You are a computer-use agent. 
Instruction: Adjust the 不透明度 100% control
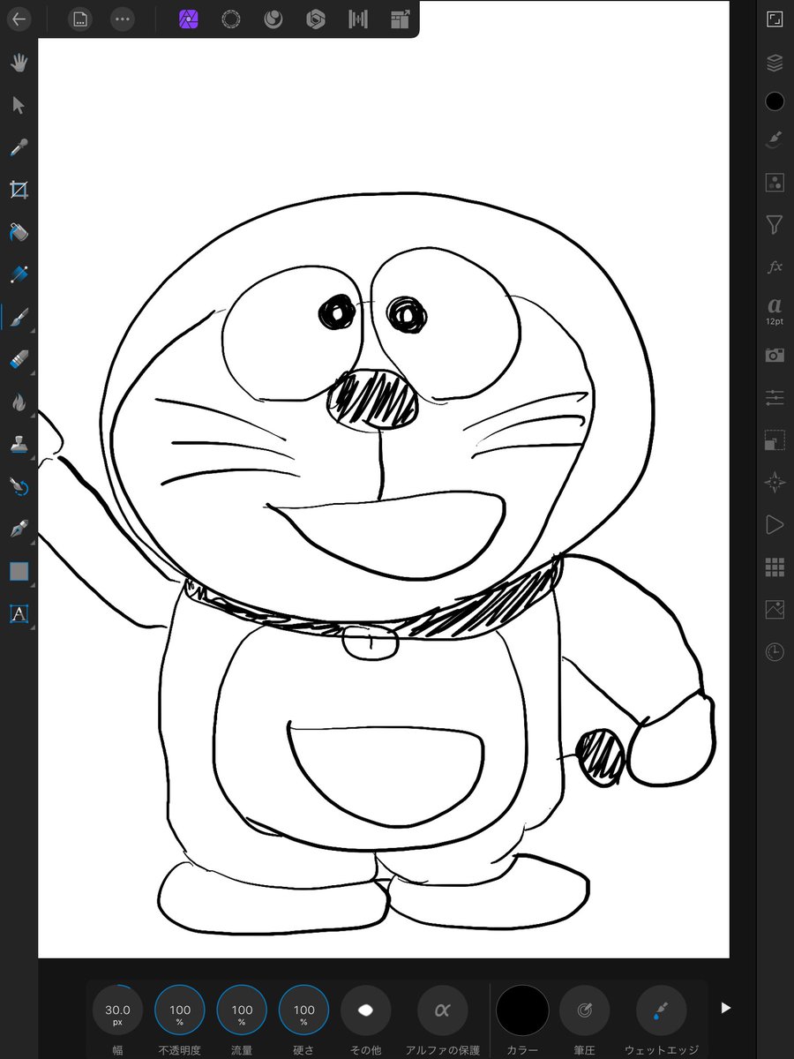point(179,1010)
